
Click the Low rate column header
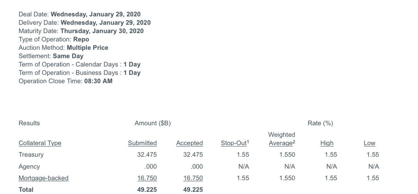(369, 143)
